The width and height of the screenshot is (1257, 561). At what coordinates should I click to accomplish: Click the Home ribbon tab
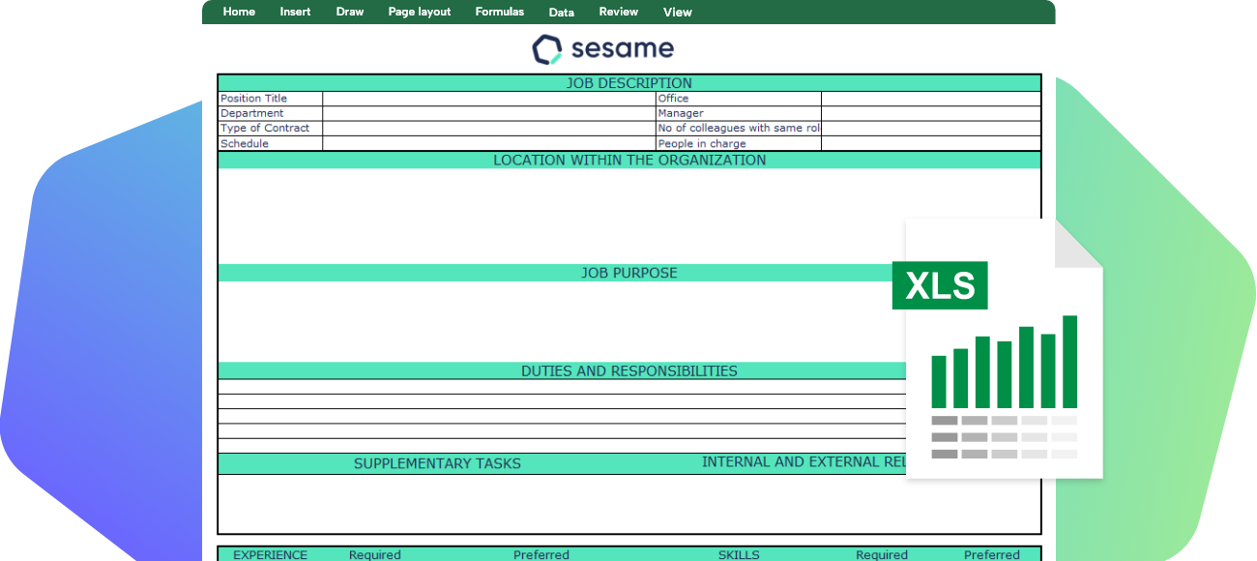[x=239, y=12]
